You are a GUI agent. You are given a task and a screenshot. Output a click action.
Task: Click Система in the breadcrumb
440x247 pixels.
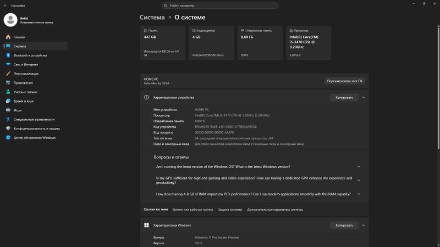(x=152, y=18)
